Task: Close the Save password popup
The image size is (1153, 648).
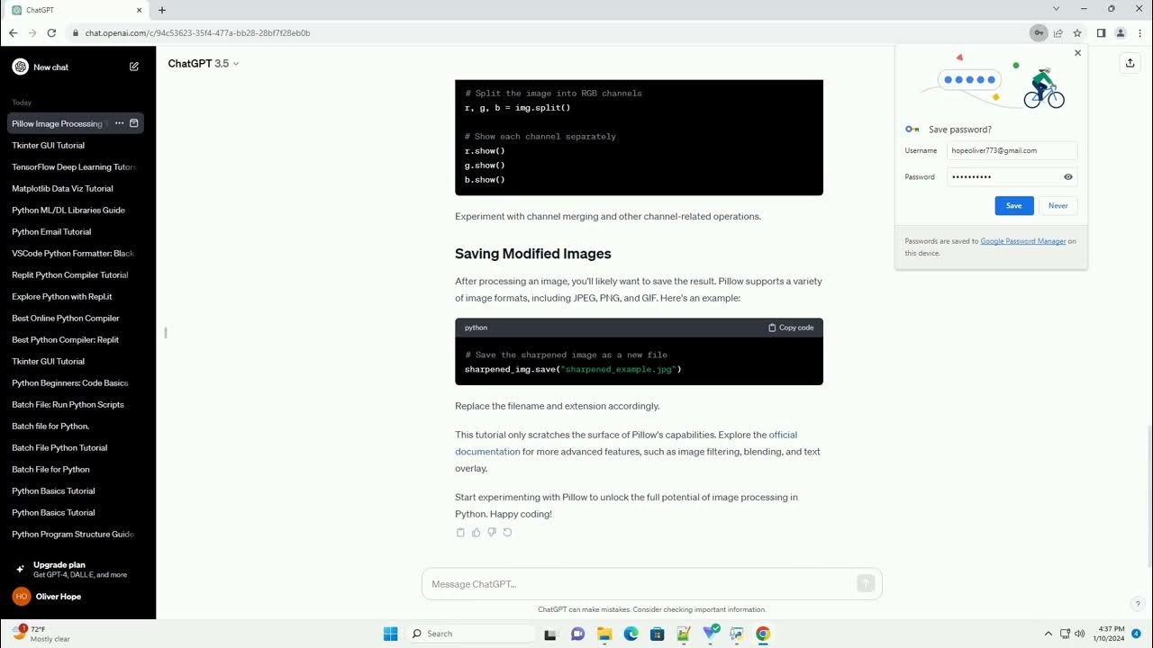Action: [x=1077, y=53]
